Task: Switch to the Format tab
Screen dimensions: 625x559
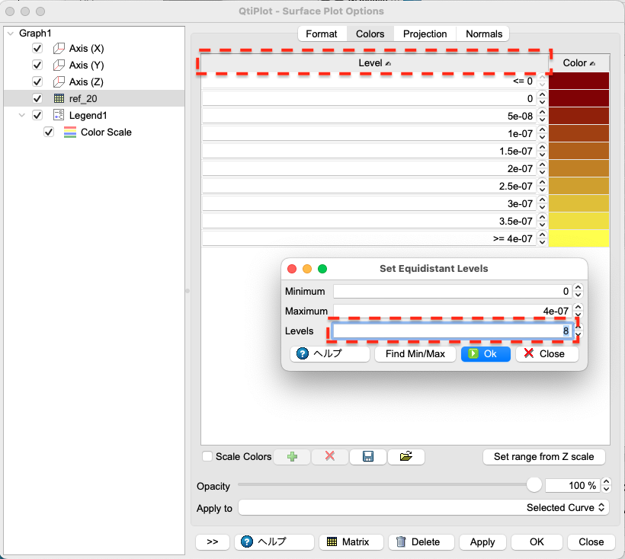Action: (x=322, y=34)
